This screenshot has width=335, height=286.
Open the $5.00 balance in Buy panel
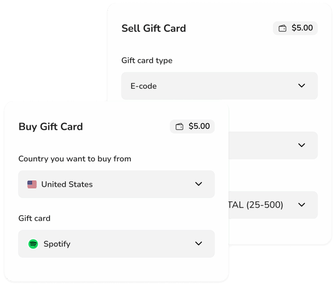click(199, 126)
